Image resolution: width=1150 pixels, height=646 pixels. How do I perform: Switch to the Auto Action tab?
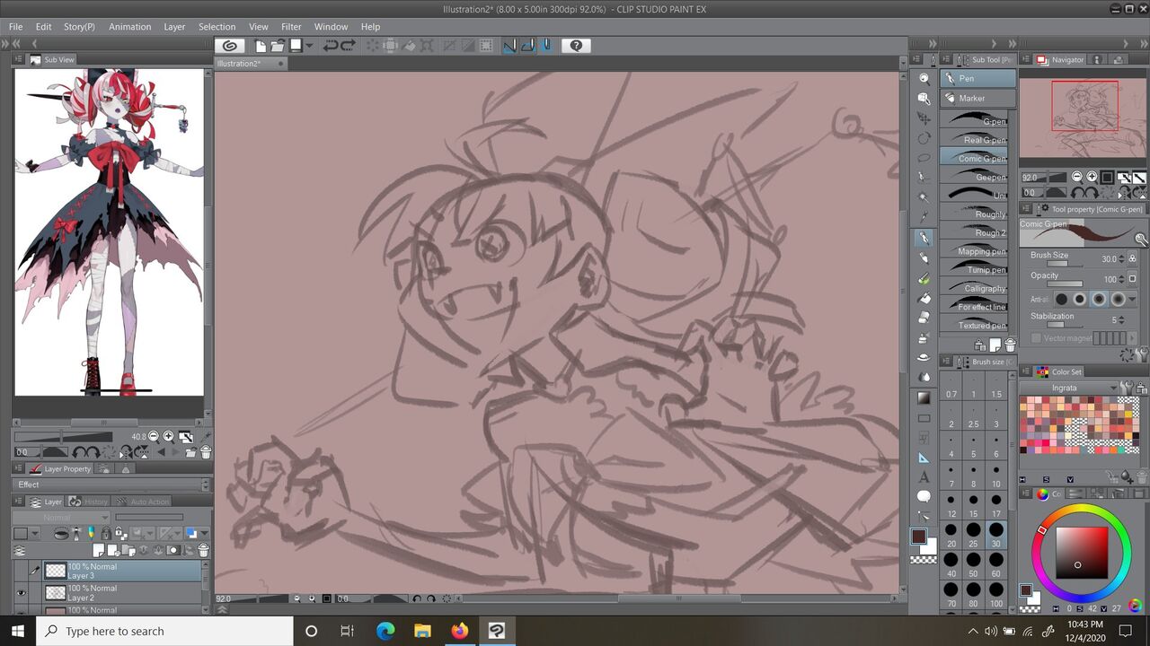(141, 502)
